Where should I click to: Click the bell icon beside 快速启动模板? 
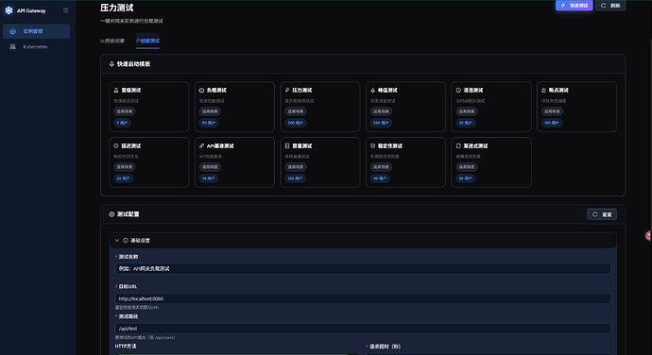[x=112, y=64]
